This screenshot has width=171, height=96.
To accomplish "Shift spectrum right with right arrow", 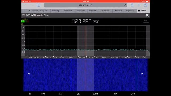I will [x=142, y=74].
